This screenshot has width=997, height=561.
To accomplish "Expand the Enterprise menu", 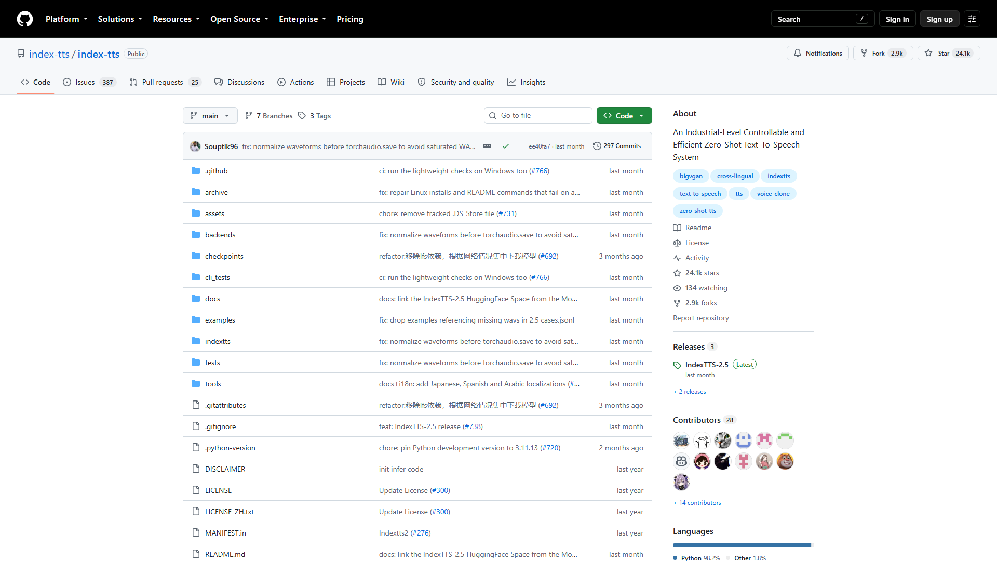I will click(x=302, y=19).
